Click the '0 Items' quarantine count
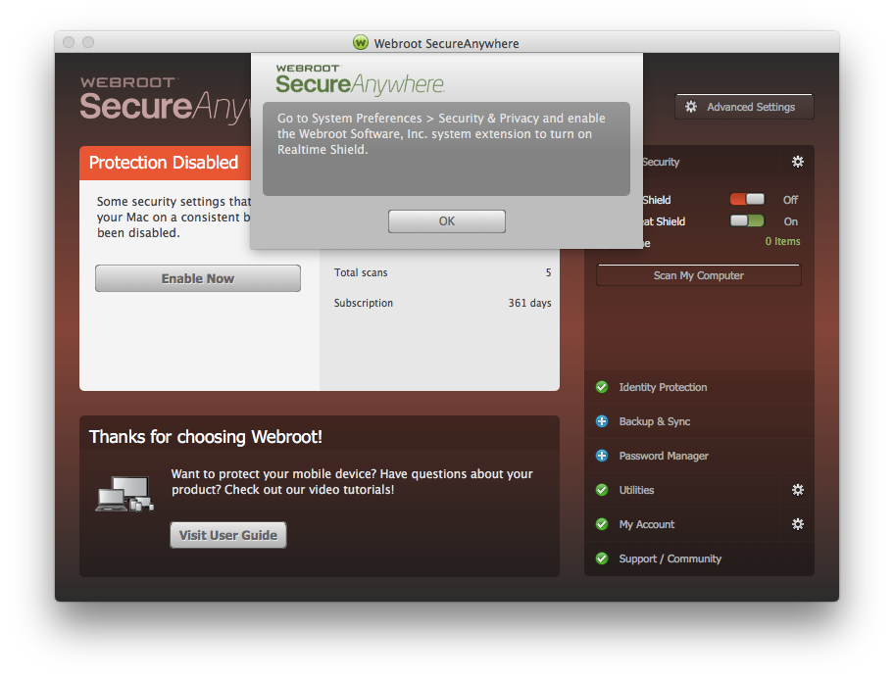The image size is (894, 680). point(782,241)
